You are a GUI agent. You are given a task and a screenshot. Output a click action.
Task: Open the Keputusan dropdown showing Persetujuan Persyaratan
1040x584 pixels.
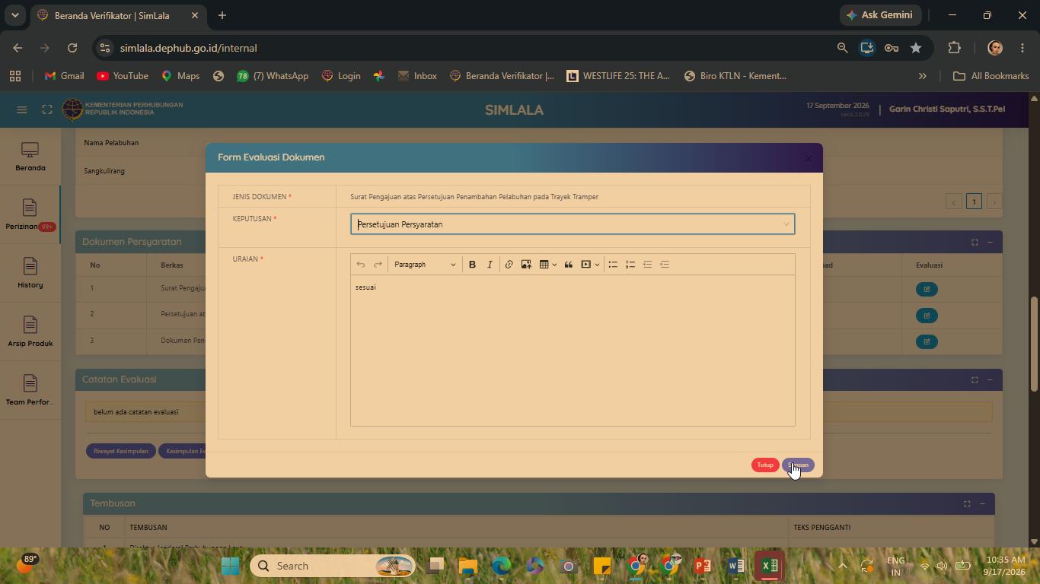pyautogui.click(x=573, y=224)
